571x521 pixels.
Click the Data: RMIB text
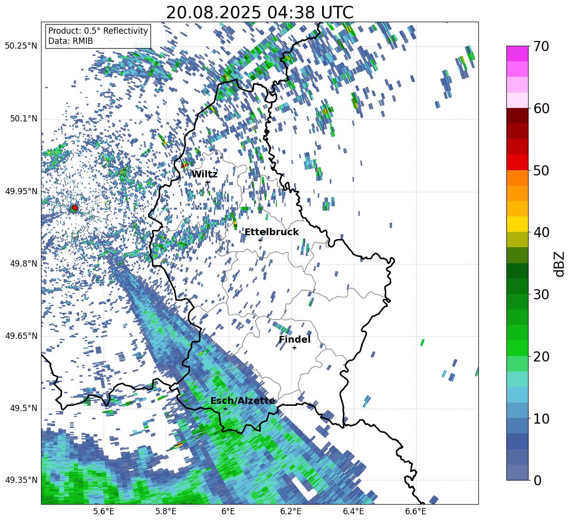click(x=70, y=41)
